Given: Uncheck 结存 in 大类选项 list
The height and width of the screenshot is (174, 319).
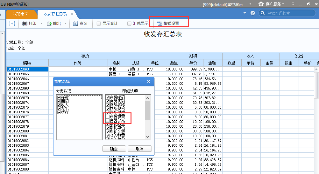Looking at the screenshot, I should (59, 112).
